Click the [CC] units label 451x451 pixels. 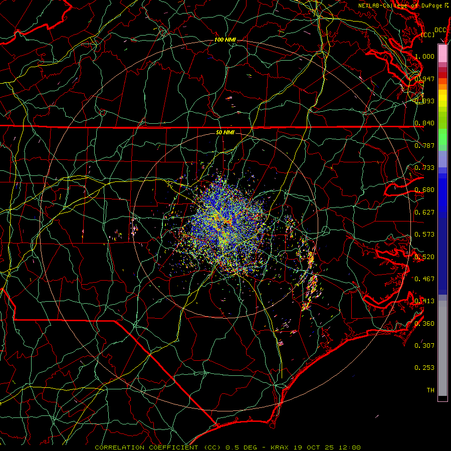tap(428, 35)
